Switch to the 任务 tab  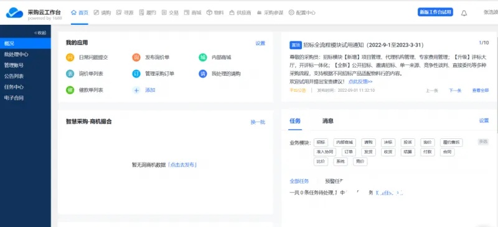click(x=295, y=121)
